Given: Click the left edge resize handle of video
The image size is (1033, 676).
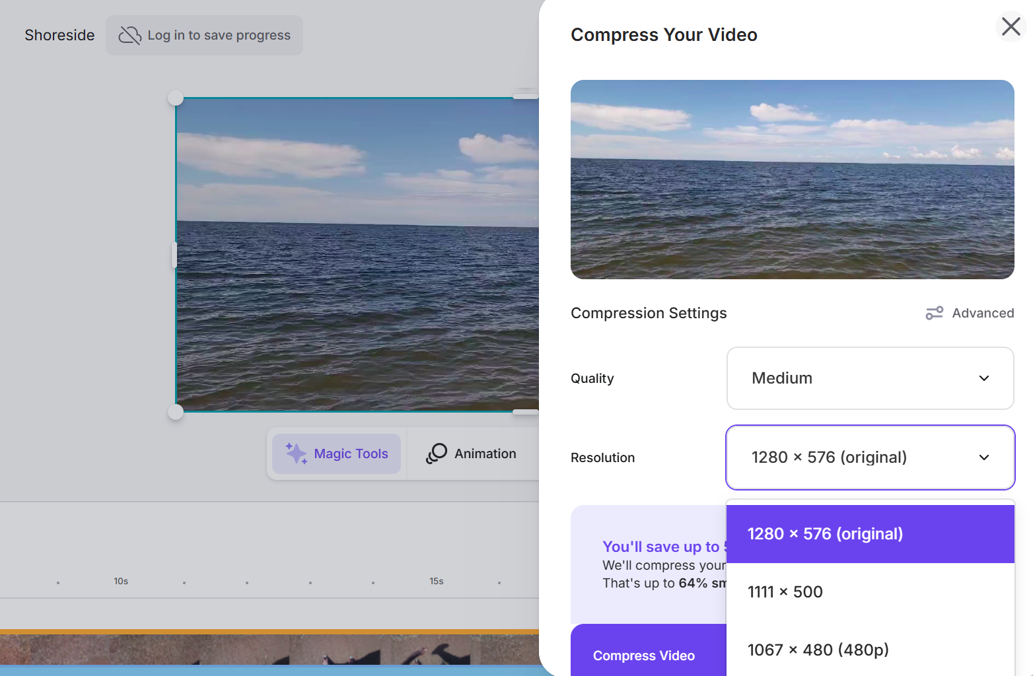Looking at the screenshot, I should (x=174, y=255).
